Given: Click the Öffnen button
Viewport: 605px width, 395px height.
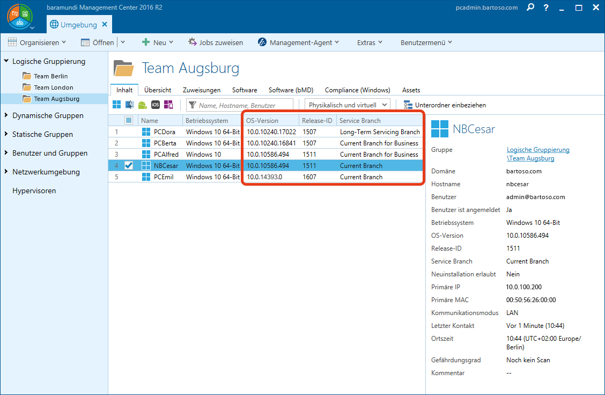Looking at the screenshot, I should (x=98, y=42).
